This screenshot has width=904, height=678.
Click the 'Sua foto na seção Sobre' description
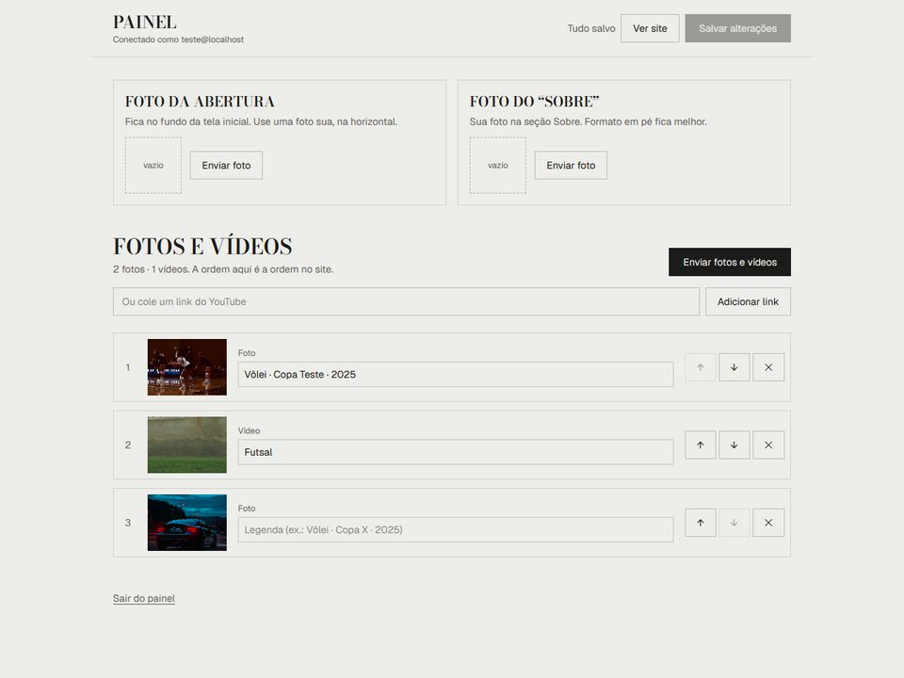pyautogui.click(x=588, y=121)
